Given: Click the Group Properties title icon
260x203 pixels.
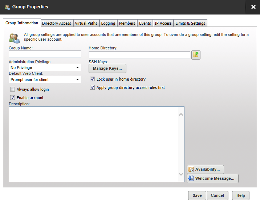Looking at the screenshot, I should tap(7, 7).
